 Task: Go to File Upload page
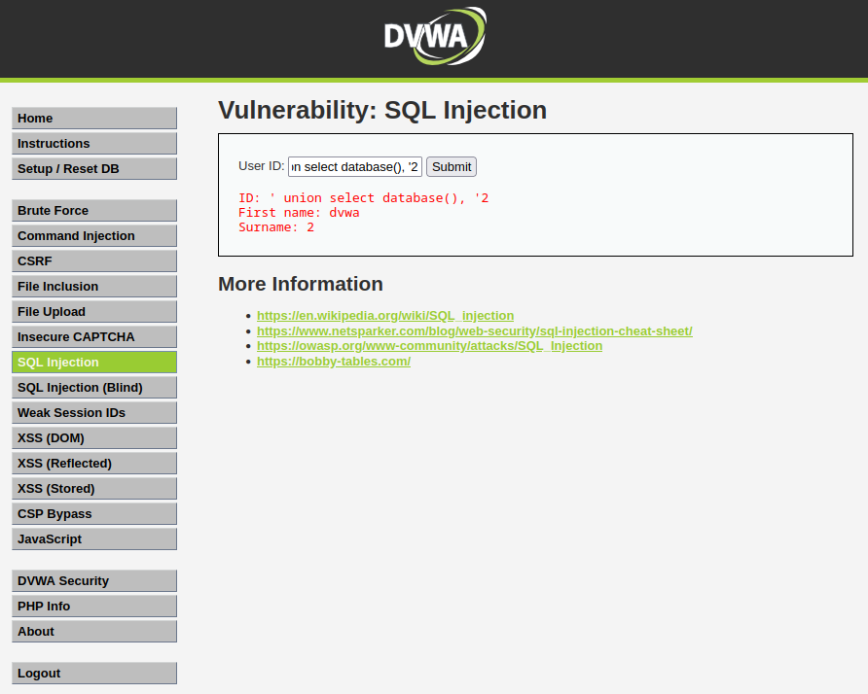click(94, 312)
